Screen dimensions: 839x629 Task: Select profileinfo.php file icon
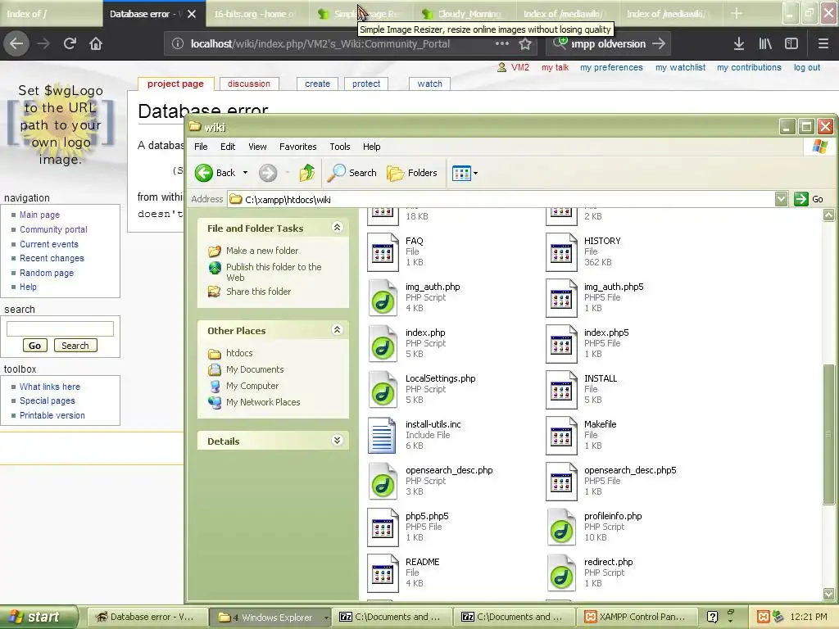point(561,527)
